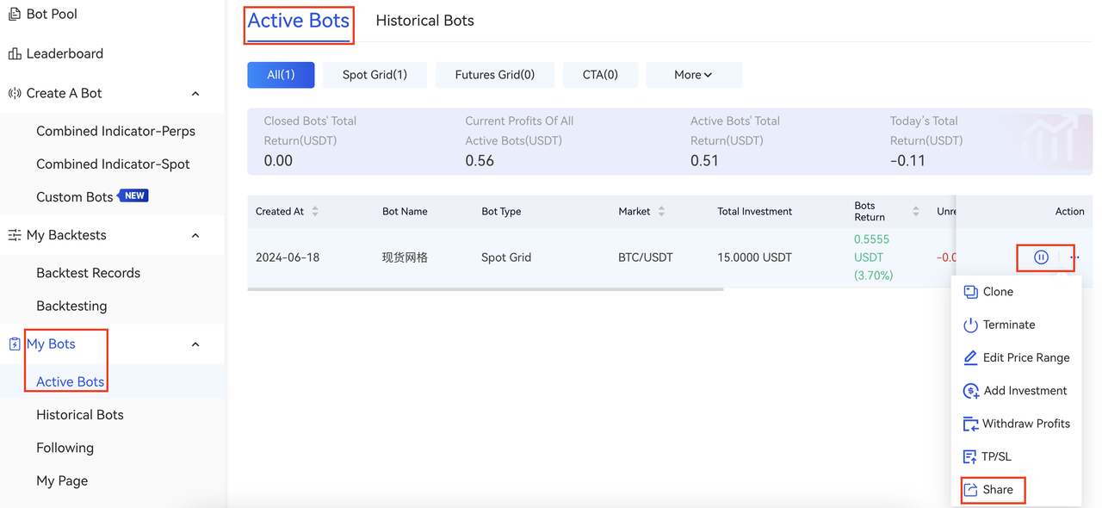1102x508 pixels.
Task: Collapse the Create A Bot section
Action: [195, 93]
